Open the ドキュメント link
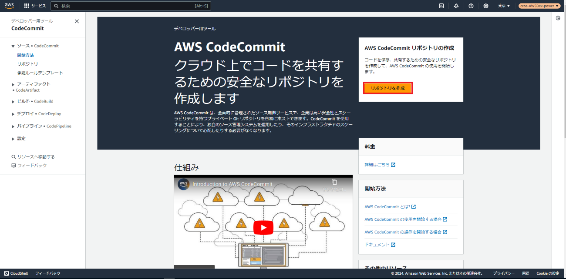This screenshot has height=279, width=566. pyautogui.click(x=380, y=245)
